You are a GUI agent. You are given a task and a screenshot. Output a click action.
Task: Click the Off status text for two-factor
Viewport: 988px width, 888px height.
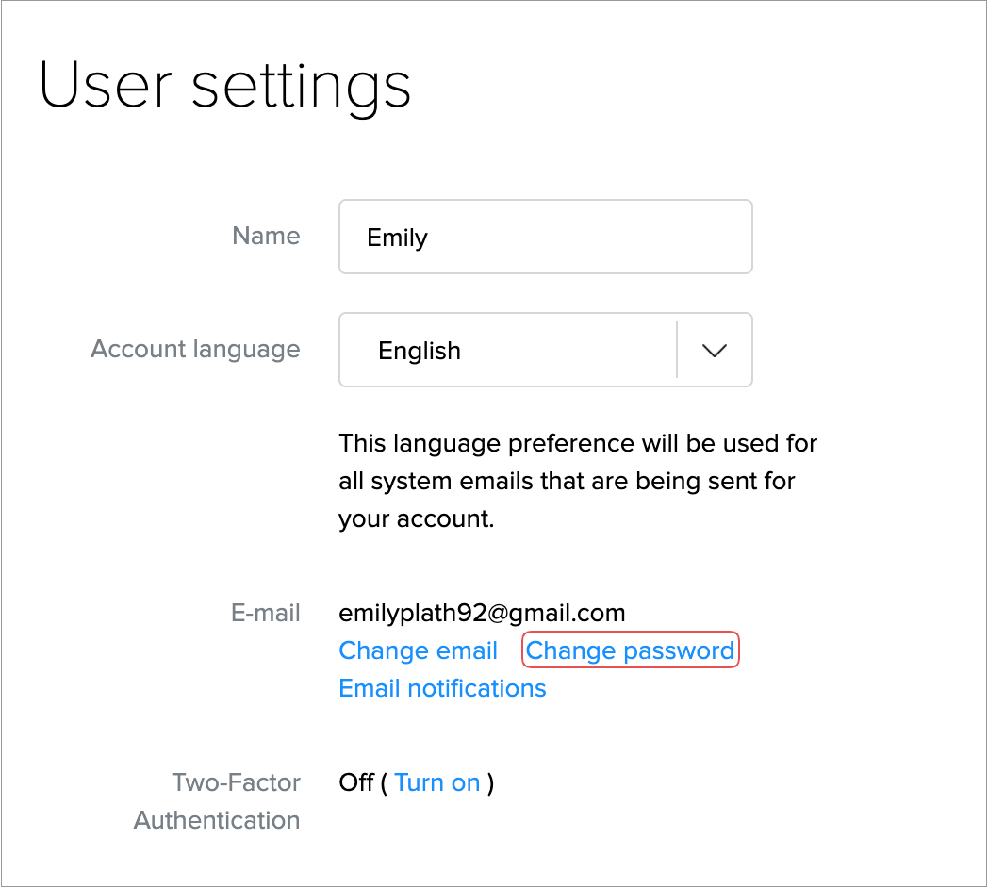pos(356,782)
